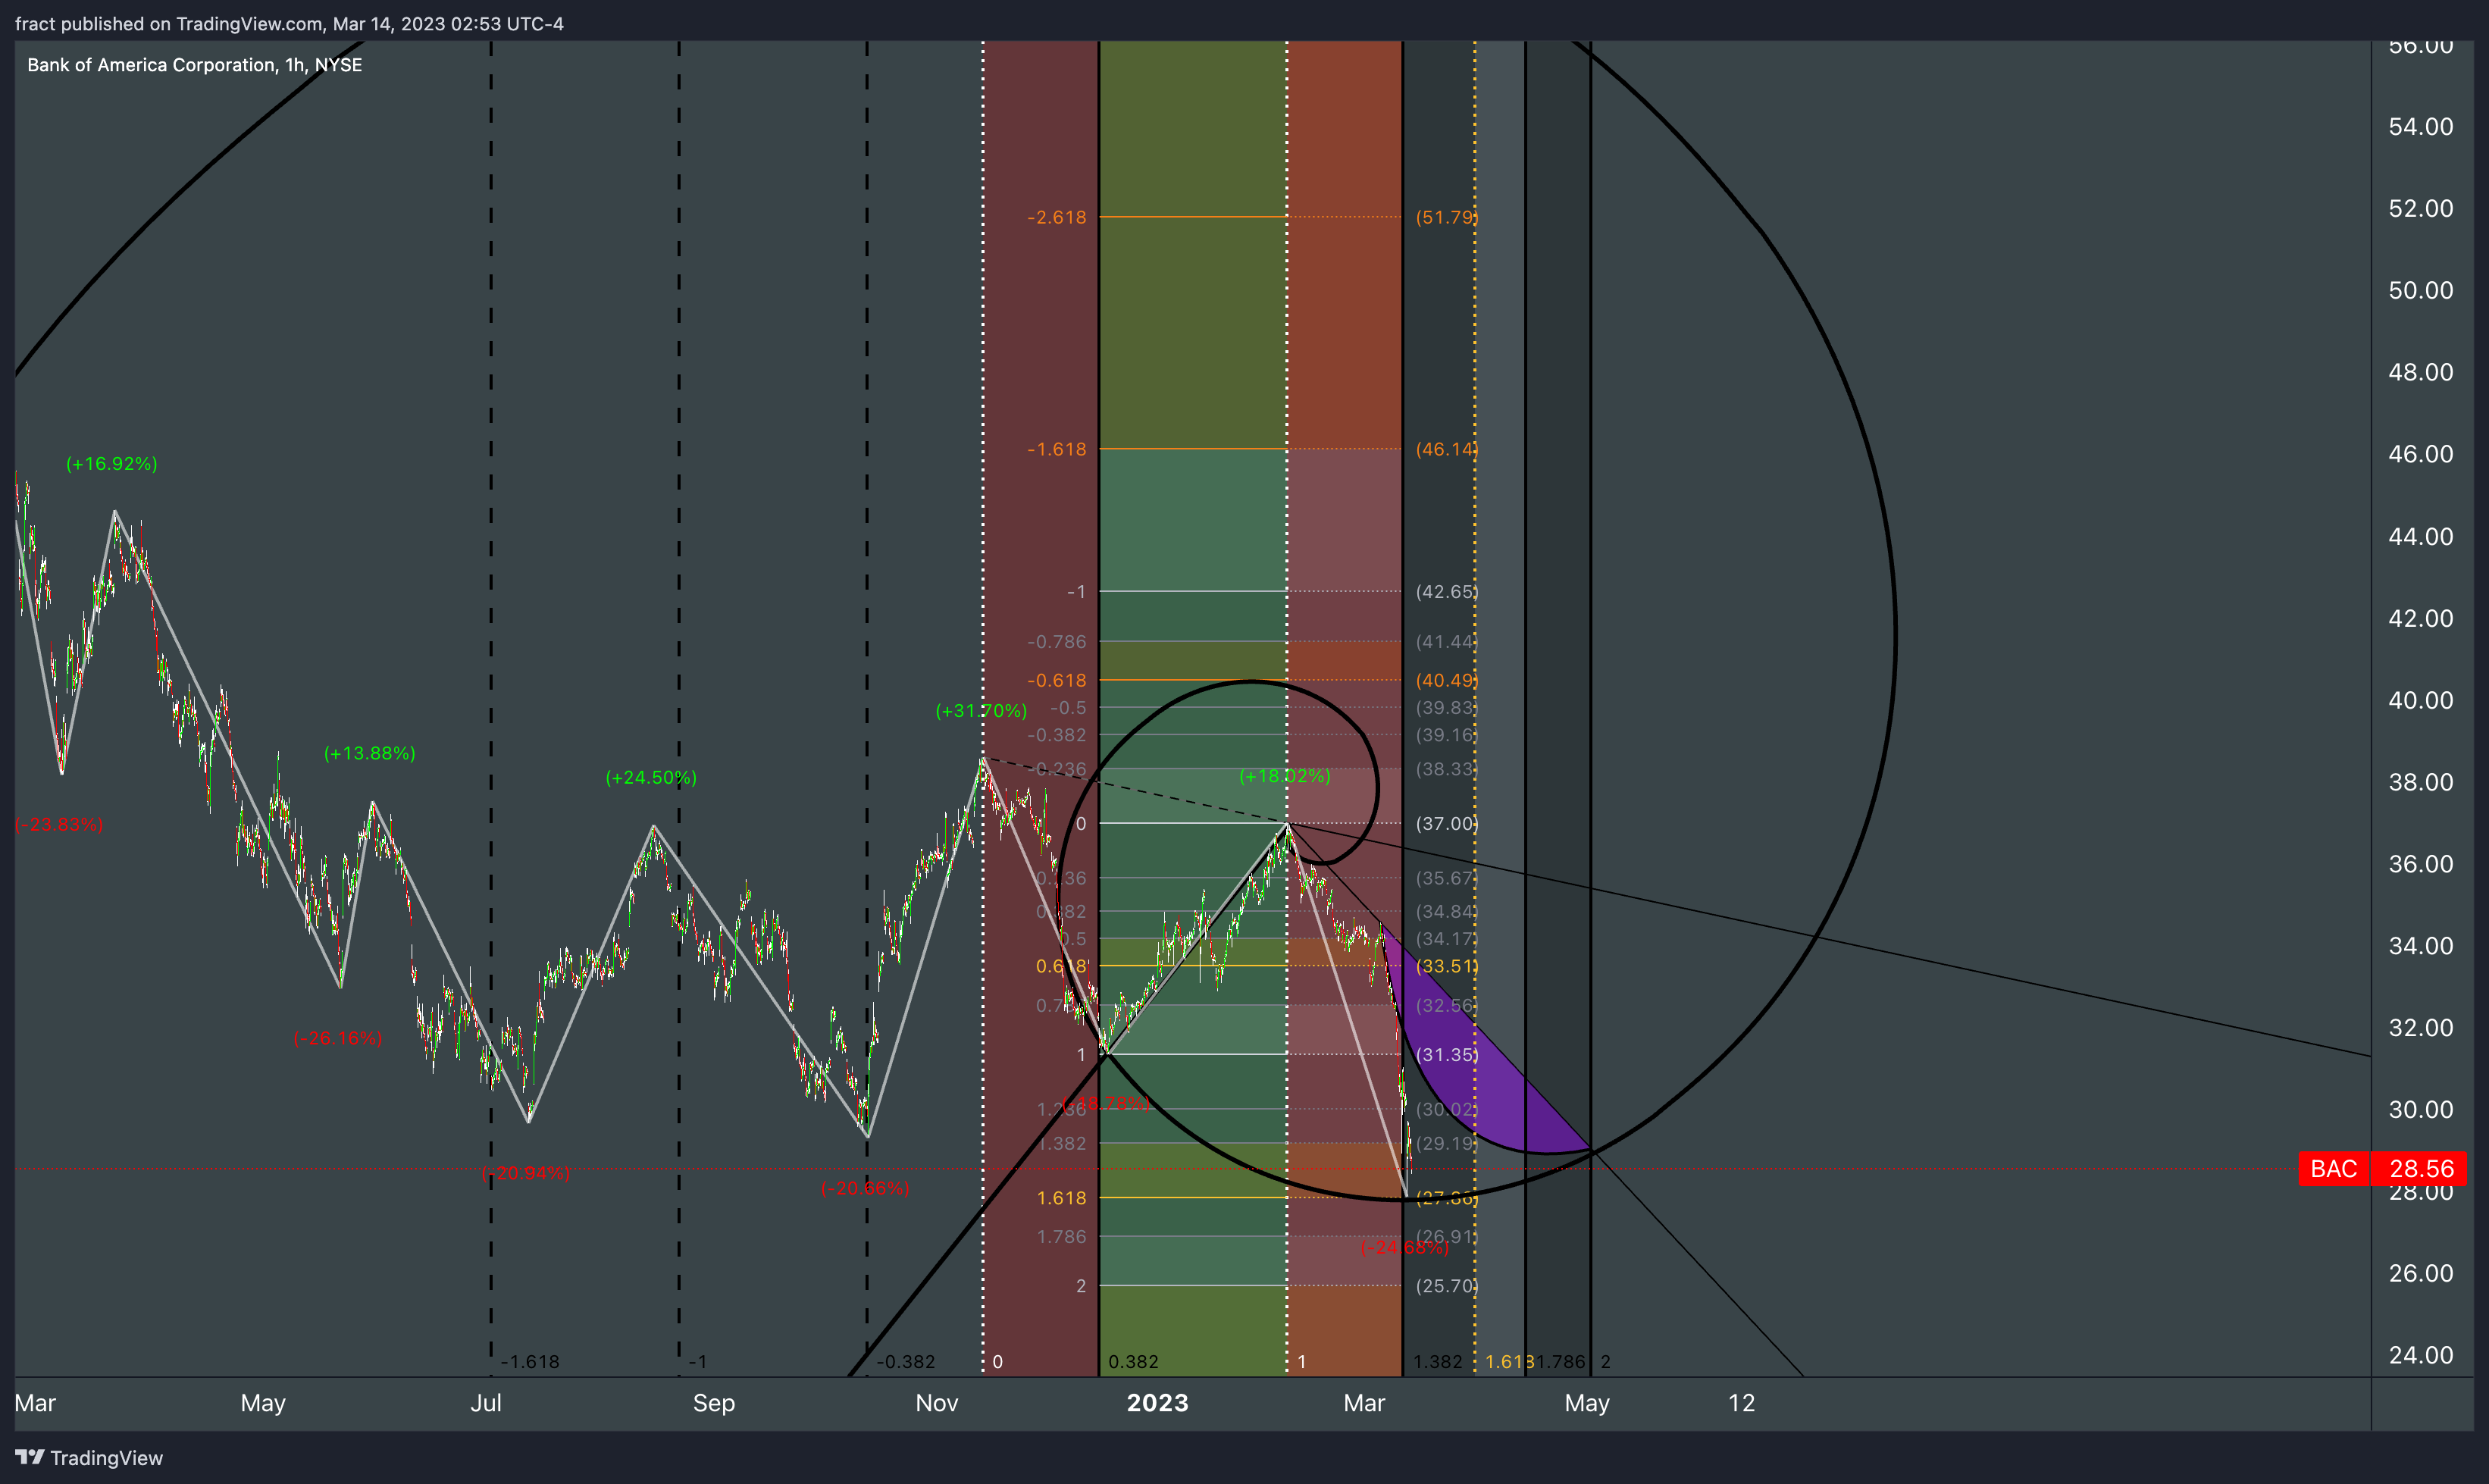Screen dimensions: 2489x1484
Task: Select the (31.35) Fibonacci price label
Action: 1446,1054
